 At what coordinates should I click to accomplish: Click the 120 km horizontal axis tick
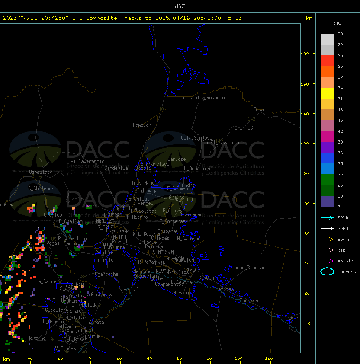coord(269,358)
